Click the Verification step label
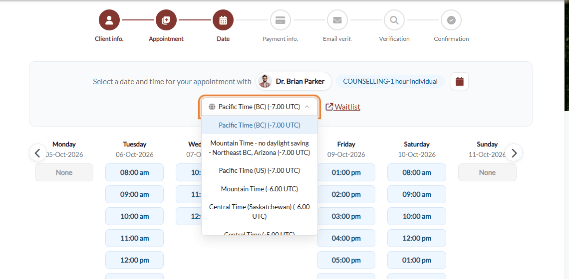 (394, 39)
